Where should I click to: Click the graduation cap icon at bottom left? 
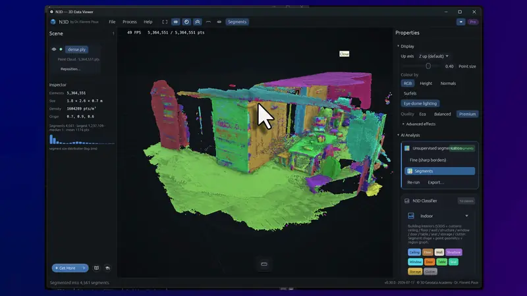pos(107,268)
